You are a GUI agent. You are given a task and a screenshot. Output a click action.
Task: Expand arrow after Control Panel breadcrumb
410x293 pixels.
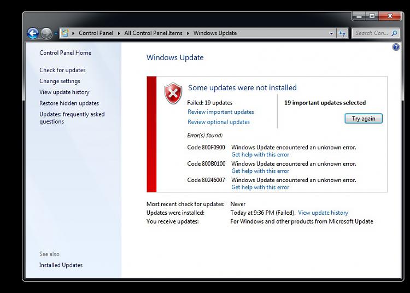119,33
